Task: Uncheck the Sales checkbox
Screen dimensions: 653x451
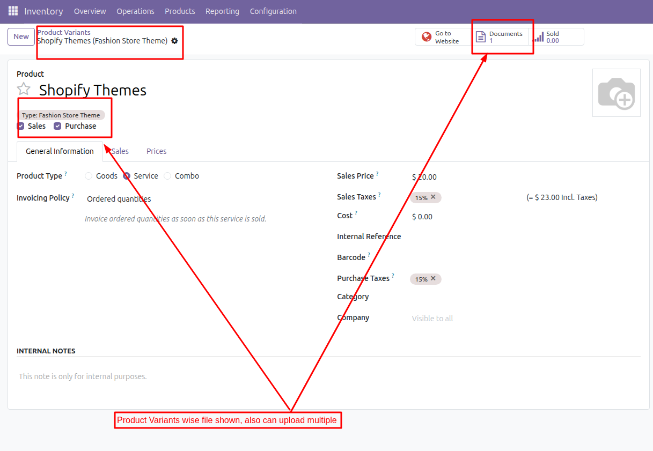Action: click(x=21, y=126)
